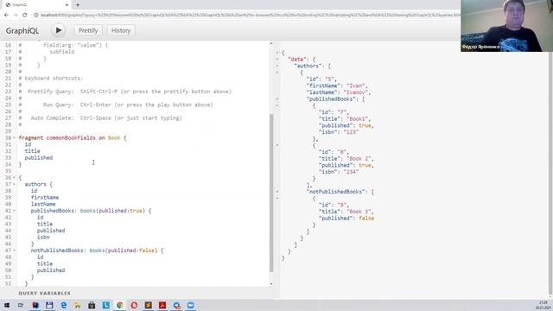The image size is (553, 311).
Task: Open Microsoft Store from the taskbar
Action: click(92, 305)
